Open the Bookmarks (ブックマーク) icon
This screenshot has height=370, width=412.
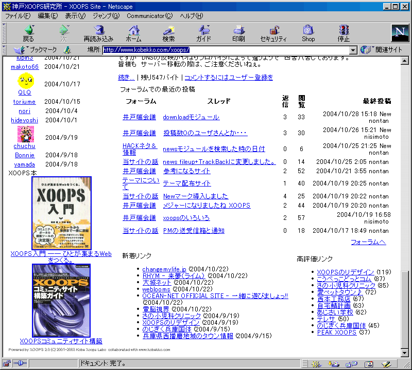(x=35, y=49)
